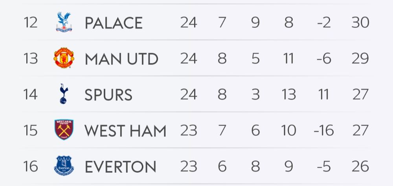This screenshot has height=186, width=393.
Task: Click the Tottenham Spurs cockerel crest
Action: point(63,94)
